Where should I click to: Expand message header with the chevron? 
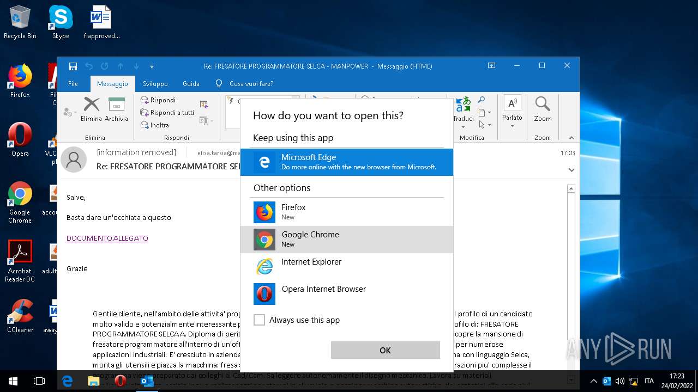[x=571, y=170]
